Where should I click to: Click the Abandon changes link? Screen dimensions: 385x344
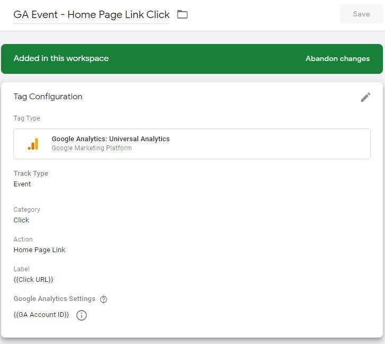tap(337, 59)
